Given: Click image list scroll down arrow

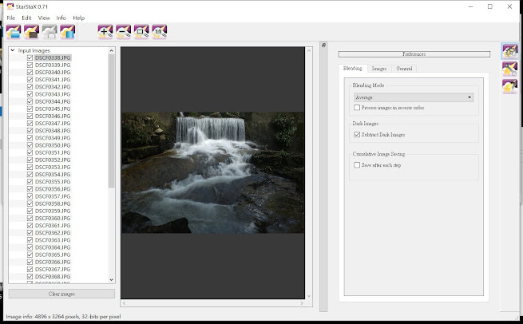Looking at the screenshot, I should 112,280.
